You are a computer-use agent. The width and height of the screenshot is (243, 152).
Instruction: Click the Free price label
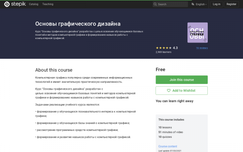(x=160, y=69)
